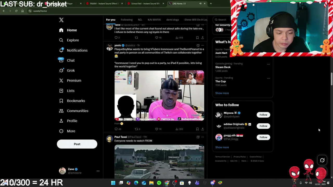Click Show more under Who to follow
The width and height of the screenshot is (333, 187).
[x=222, y=147]
